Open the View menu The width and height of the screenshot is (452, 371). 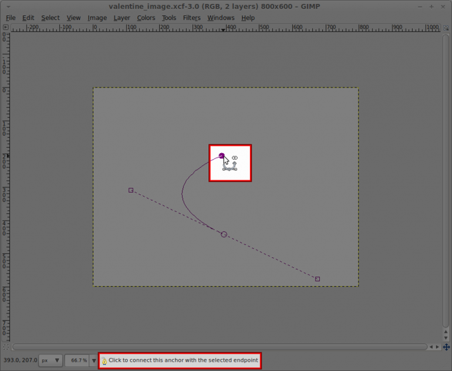coord(73,18)
